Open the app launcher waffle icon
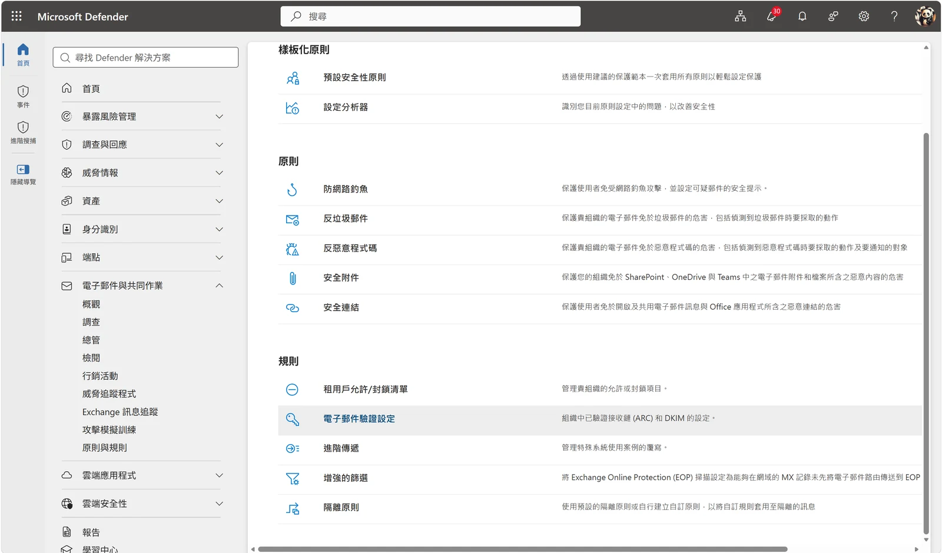Viewport: 942px width, 553px height. tap(16, 16)
